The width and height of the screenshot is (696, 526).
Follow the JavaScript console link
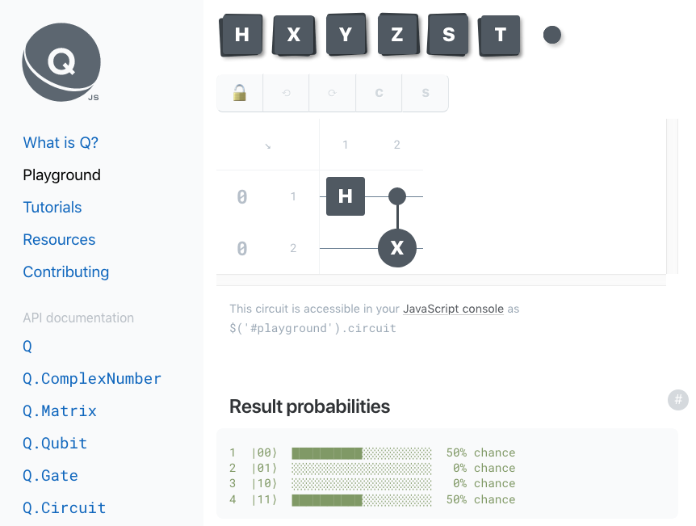tap(453, 309)
